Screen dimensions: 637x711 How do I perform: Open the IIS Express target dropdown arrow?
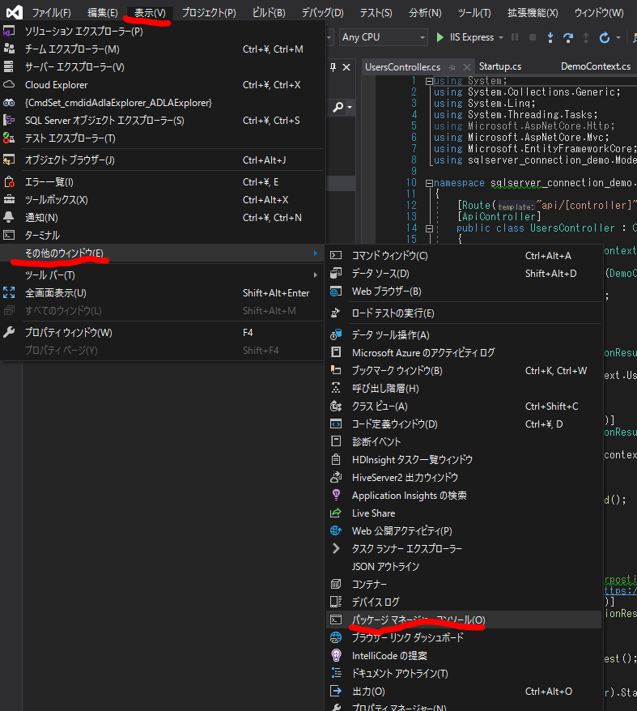(501, 37)
